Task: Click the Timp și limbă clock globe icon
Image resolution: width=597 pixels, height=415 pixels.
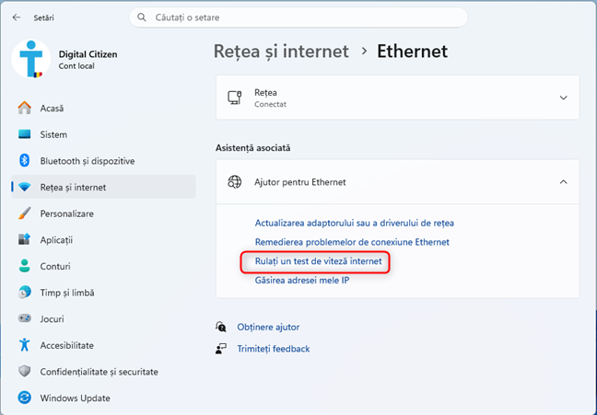Action: [24, 292]
